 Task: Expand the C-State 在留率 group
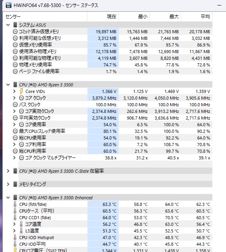8,171
